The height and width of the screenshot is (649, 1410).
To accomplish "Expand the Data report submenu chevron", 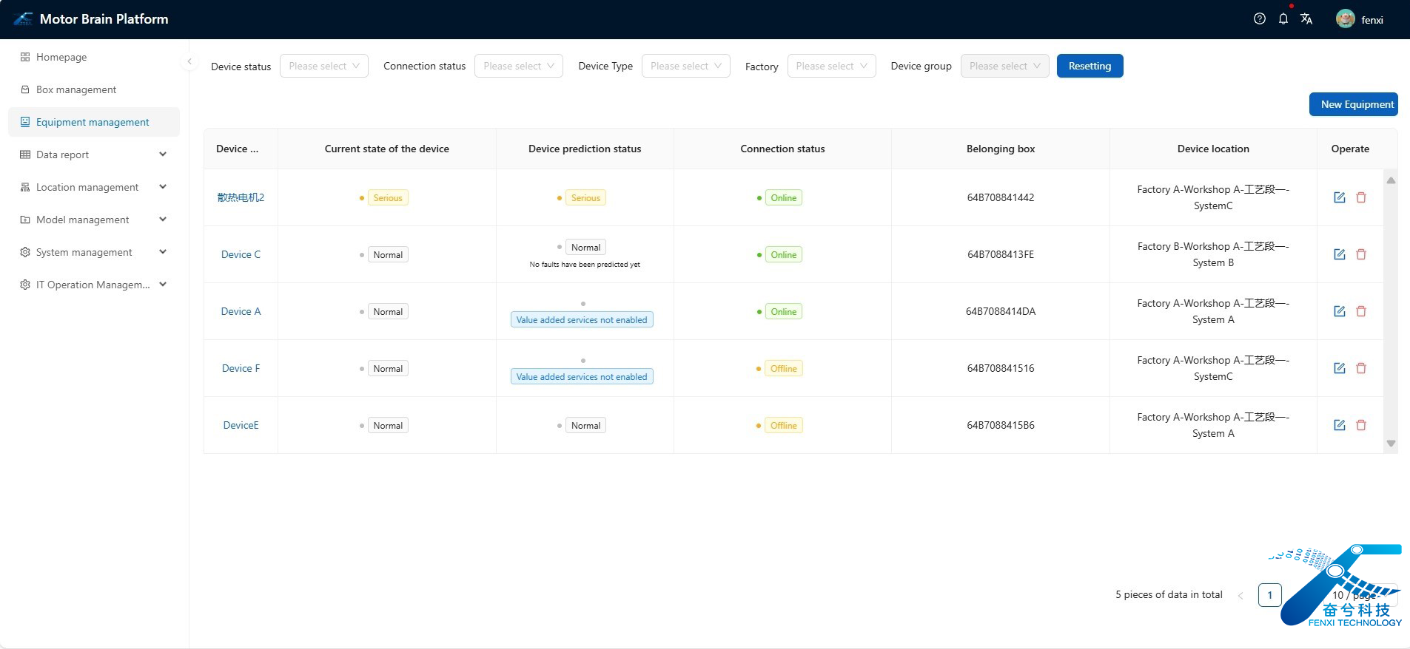I will pos(163,154).
